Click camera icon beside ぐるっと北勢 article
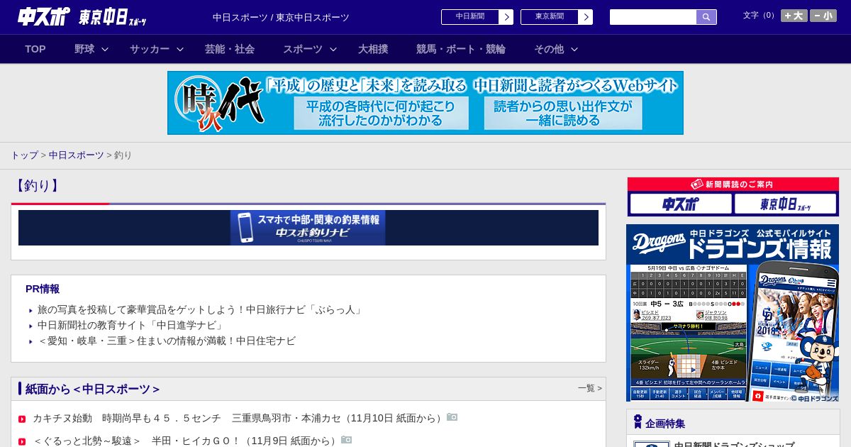Viewport: 851px width, 447px height. pyautogui.click(x=346, y=440)
